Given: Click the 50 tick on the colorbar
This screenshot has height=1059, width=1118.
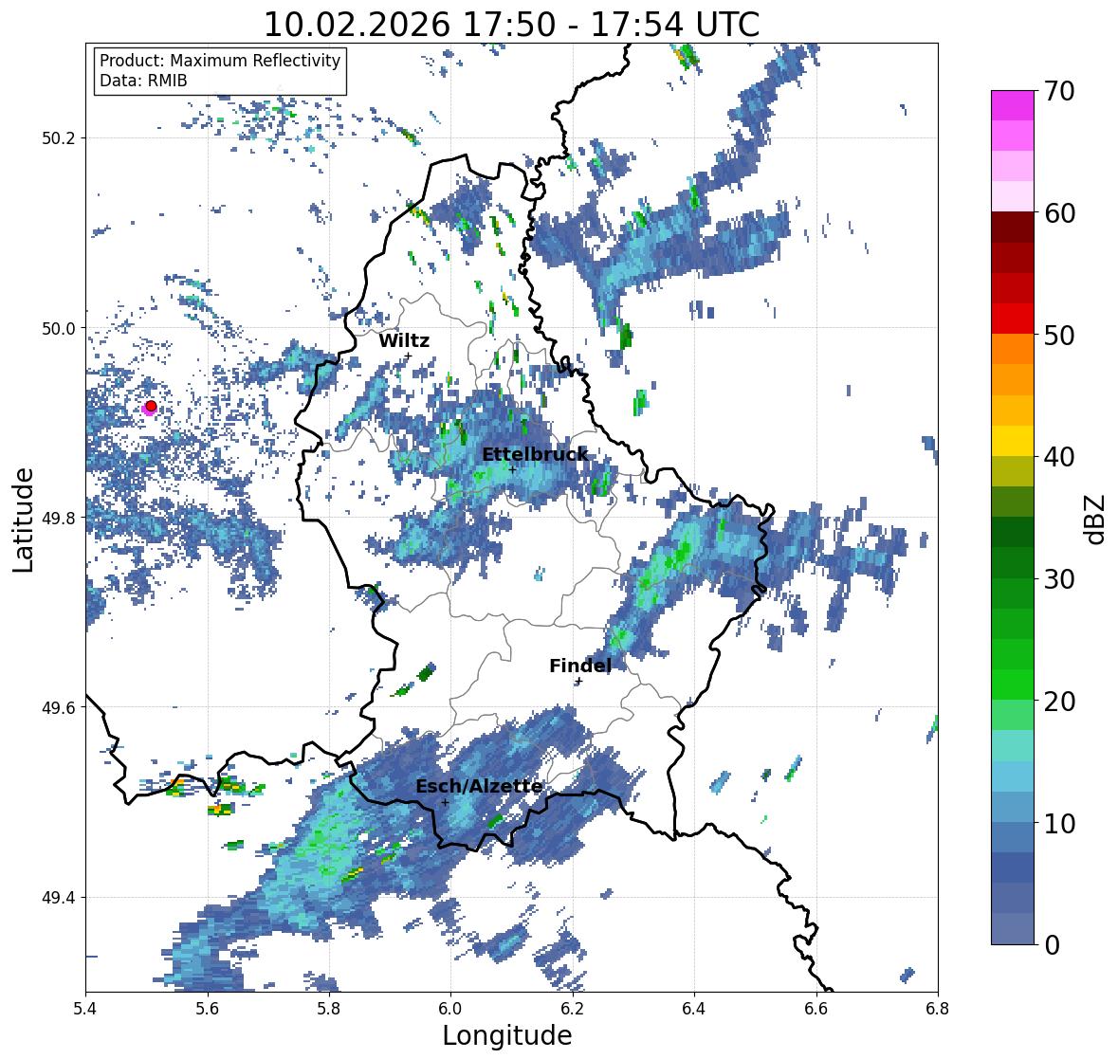Looking at the screenshot, I should (1059, 335).
